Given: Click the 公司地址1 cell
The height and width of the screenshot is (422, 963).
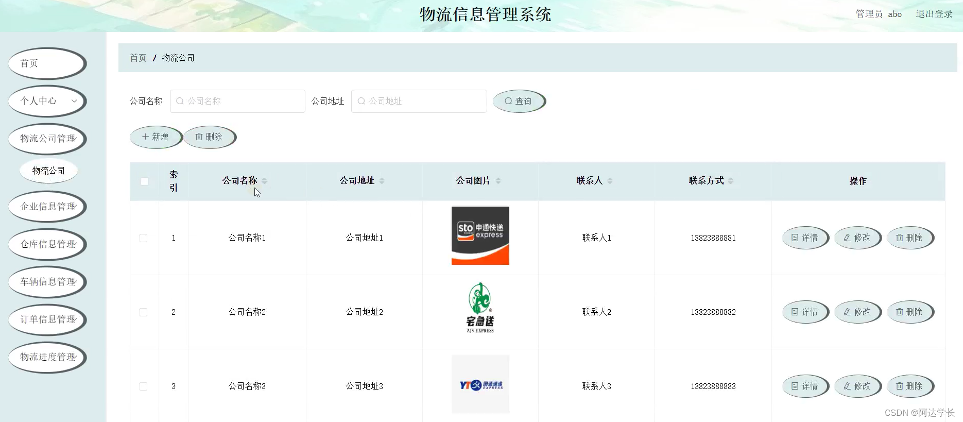Looking at the screenshot, I should pyautogui.click(x=365, y=238).
